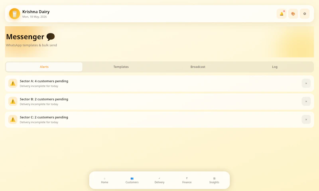Open the theme palette icon
319x191 pixels.
point(293,14)
